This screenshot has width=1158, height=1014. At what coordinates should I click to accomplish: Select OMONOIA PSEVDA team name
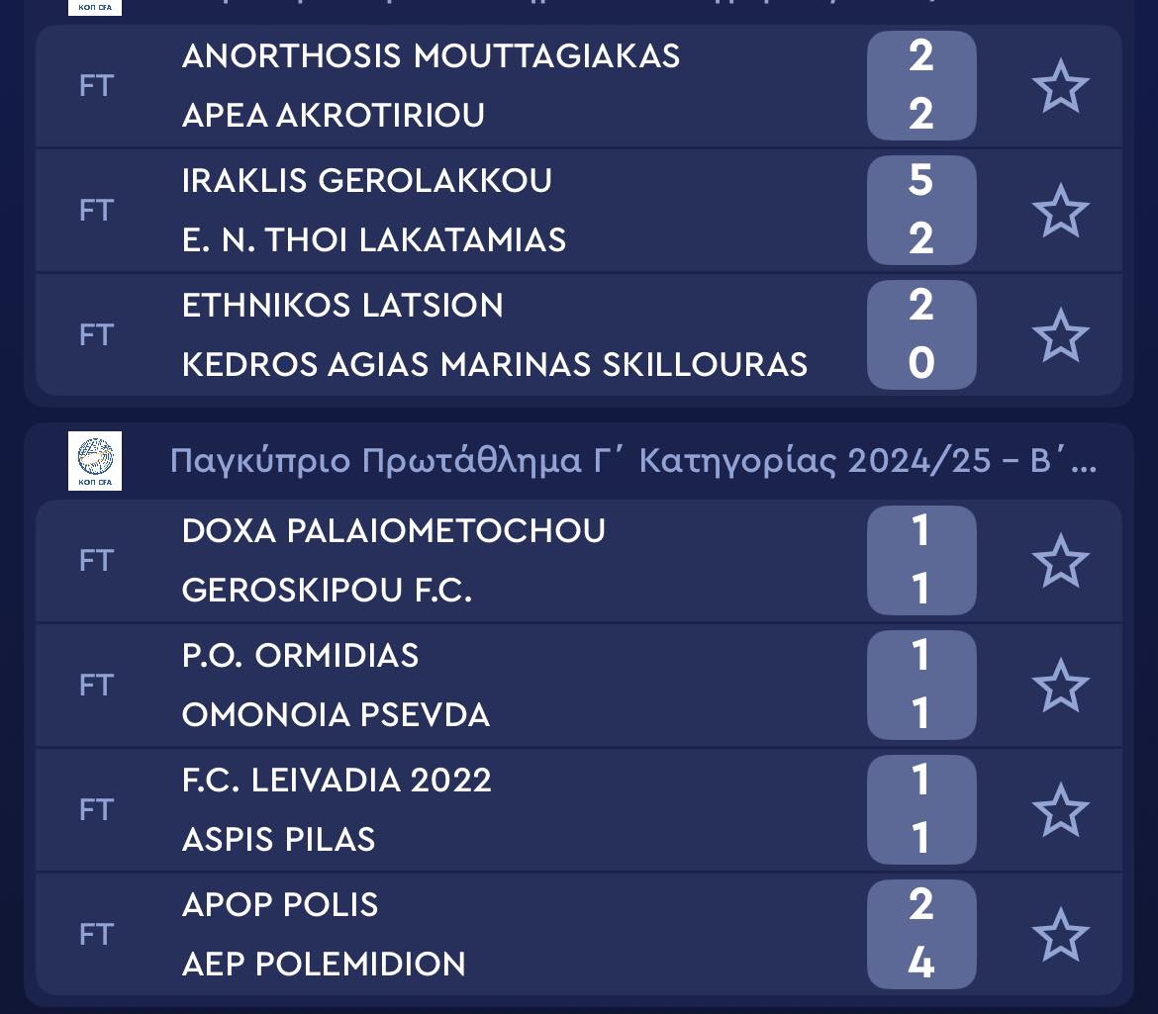[336, 715]
